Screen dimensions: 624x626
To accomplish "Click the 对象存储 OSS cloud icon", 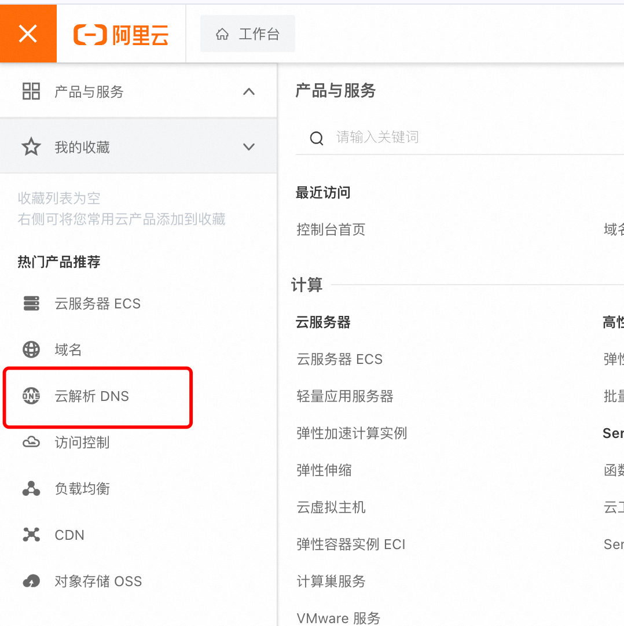I will click(31, 581).
